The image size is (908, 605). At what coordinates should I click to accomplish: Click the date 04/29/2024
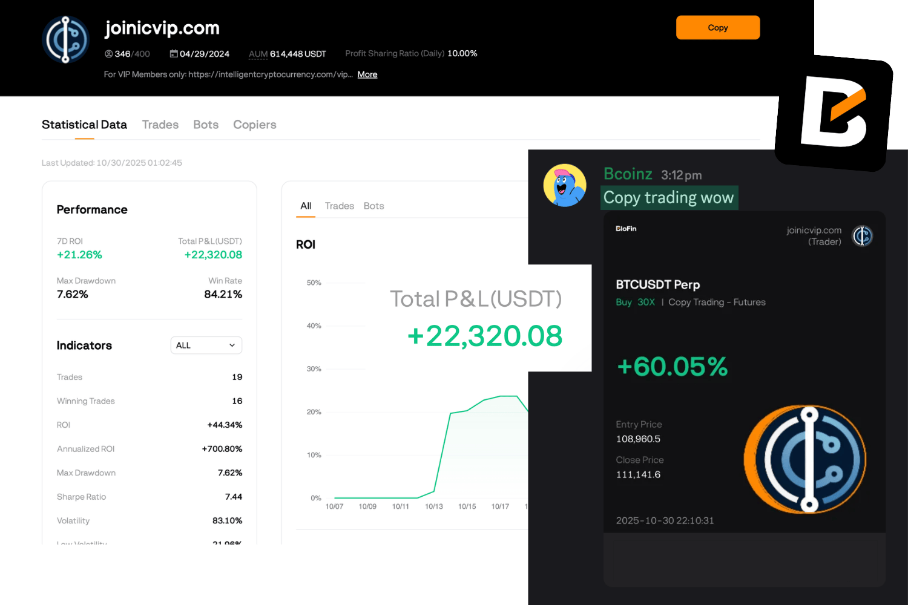[x=205, y=54]
